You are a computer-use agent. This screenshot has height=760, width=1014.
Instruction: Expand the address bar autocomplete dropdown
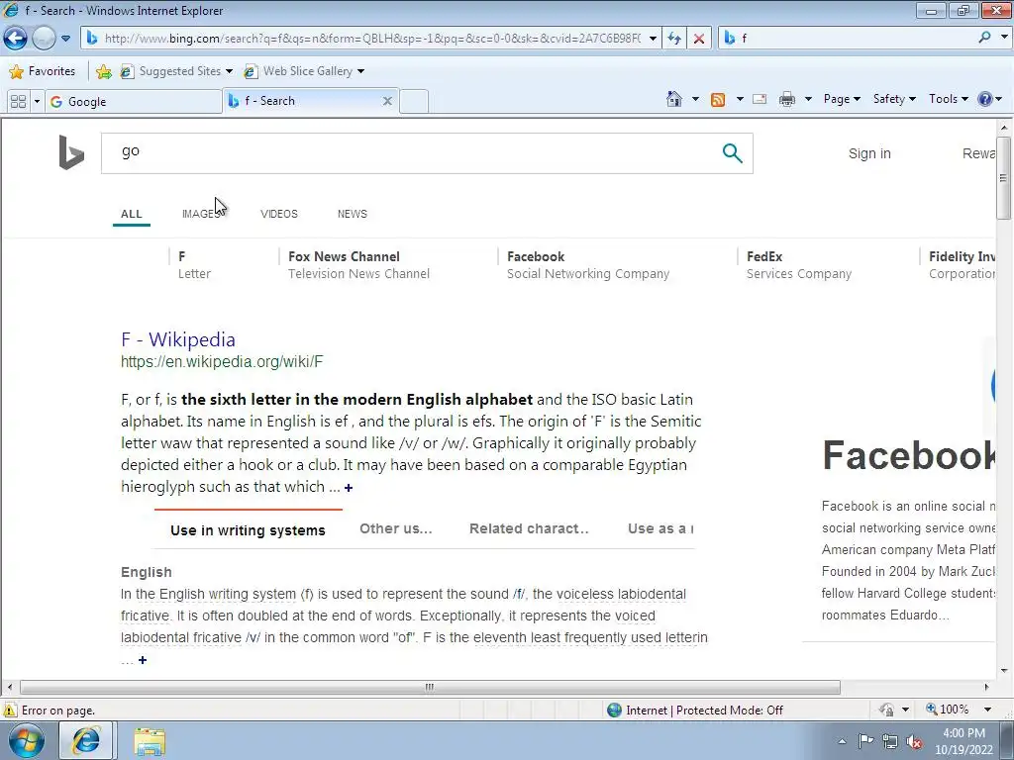(x=654, y=39)
